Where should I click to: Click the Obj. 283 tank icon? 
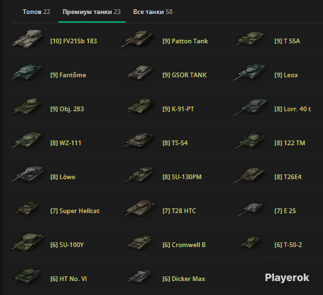(x=28, y=107)
